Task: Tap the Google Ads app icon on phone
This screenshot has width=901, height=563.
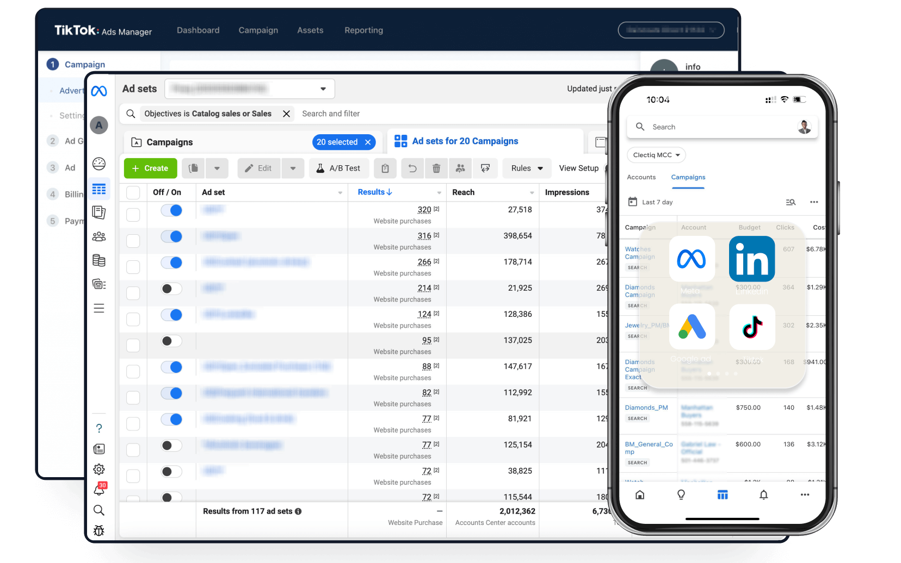Action: (692, 327)
